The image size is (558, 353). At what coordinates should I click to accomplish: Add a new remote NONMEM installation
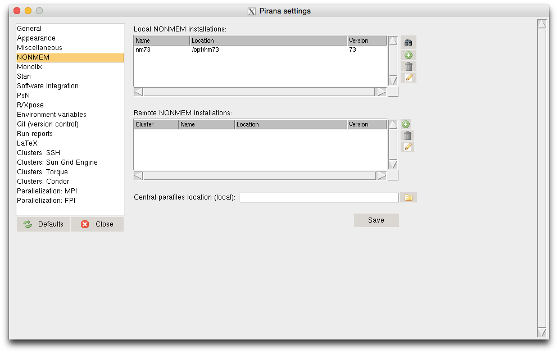[406, 124]
